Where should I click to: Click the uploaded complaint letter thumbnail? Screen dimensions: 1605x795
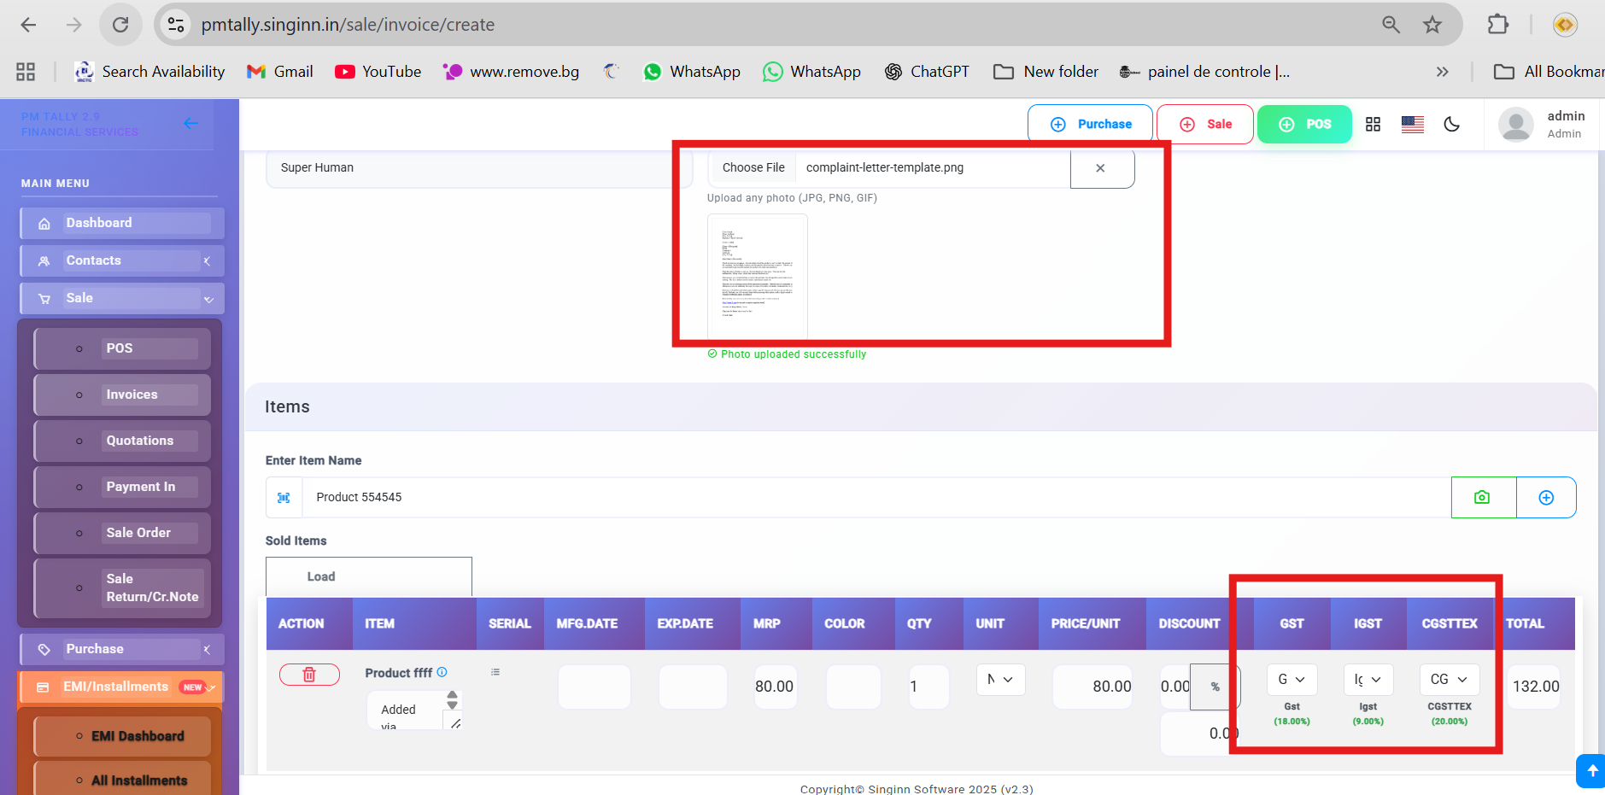point(758,275)
